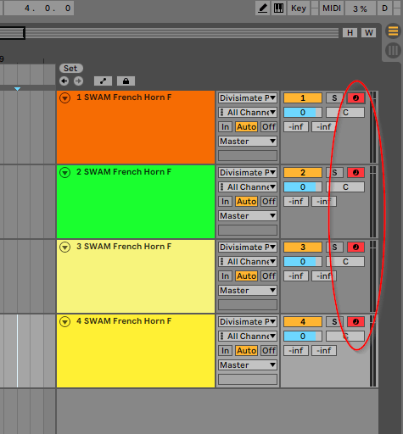Open track 3 All Channels dropdown

point(248,262)
